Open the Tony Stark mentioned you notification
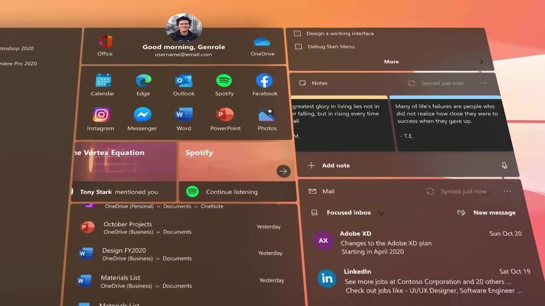This screenshot has width=545, height=306. tap(124, 192)
